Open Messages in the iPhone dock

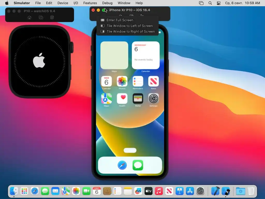click(x=138, y=165)
